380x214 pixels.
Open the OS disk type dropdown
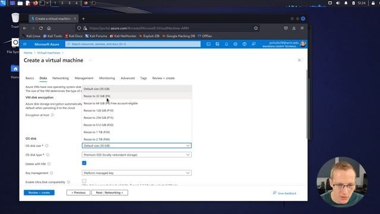click(x=137, y=155)
